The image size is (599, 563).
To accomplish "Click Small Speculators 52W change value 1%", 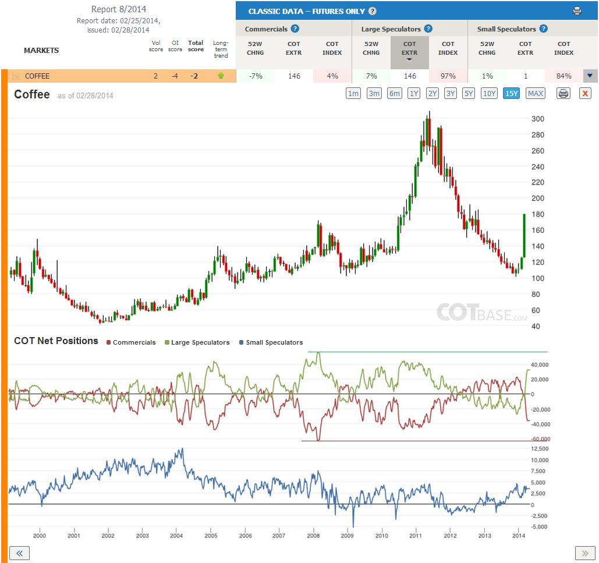I will pyautogui.click(x=487, y=76).
